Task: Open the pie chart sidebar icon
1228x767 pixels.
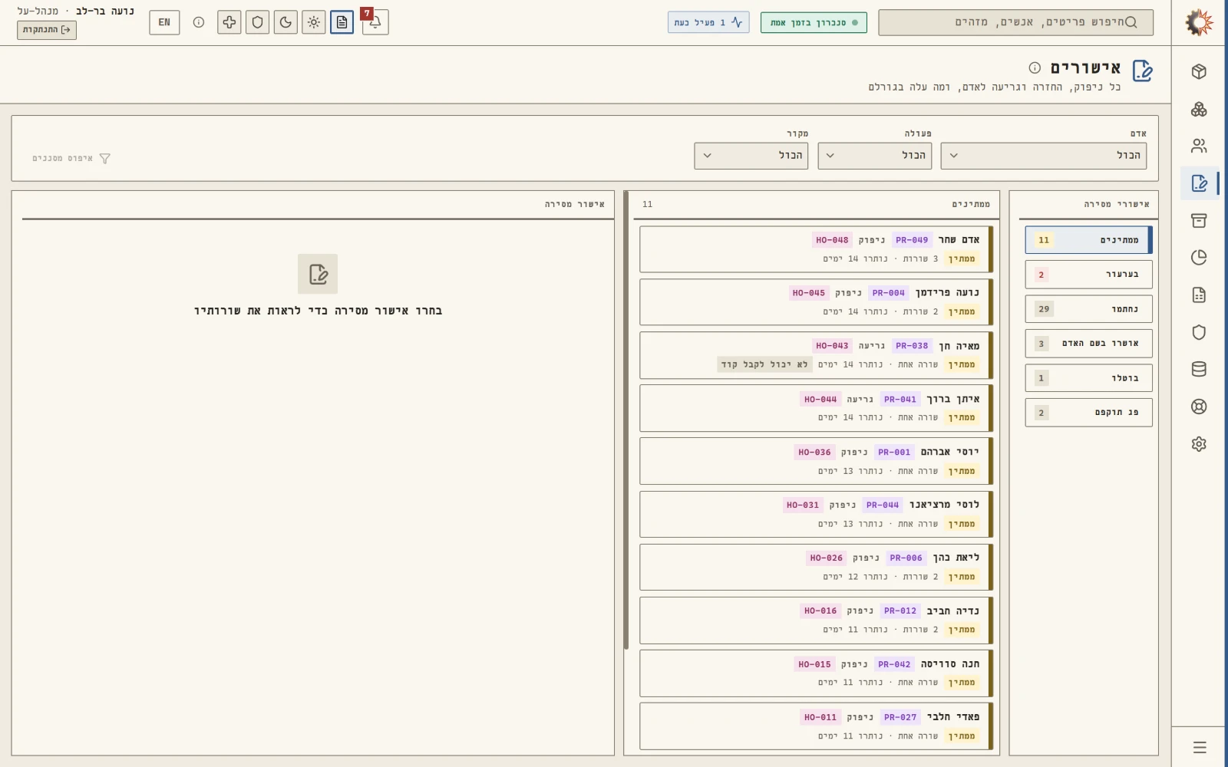Action: [x=1199, y=258]
